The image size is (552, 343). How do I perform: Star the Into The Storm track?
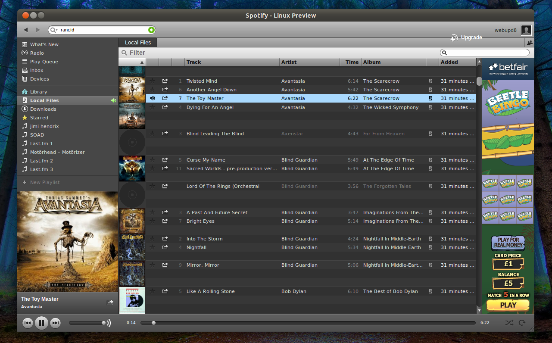[152, 239]
